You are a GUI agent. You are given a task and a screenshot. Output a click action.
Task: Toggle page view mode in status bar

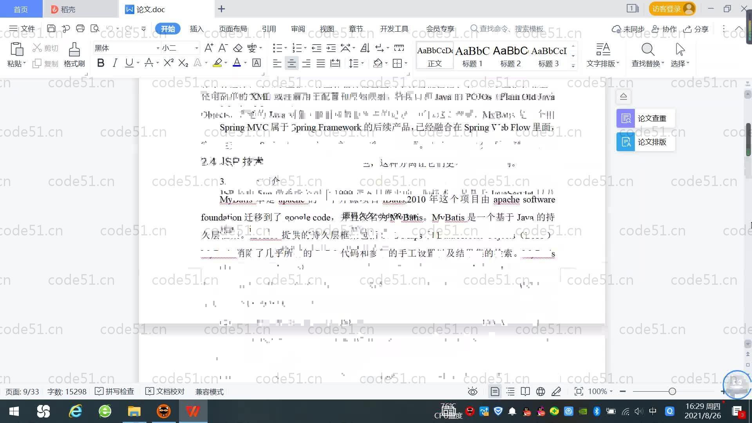495,391
